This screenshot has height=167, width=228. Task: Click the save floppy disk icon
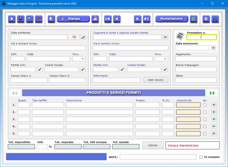coord(21,19)
